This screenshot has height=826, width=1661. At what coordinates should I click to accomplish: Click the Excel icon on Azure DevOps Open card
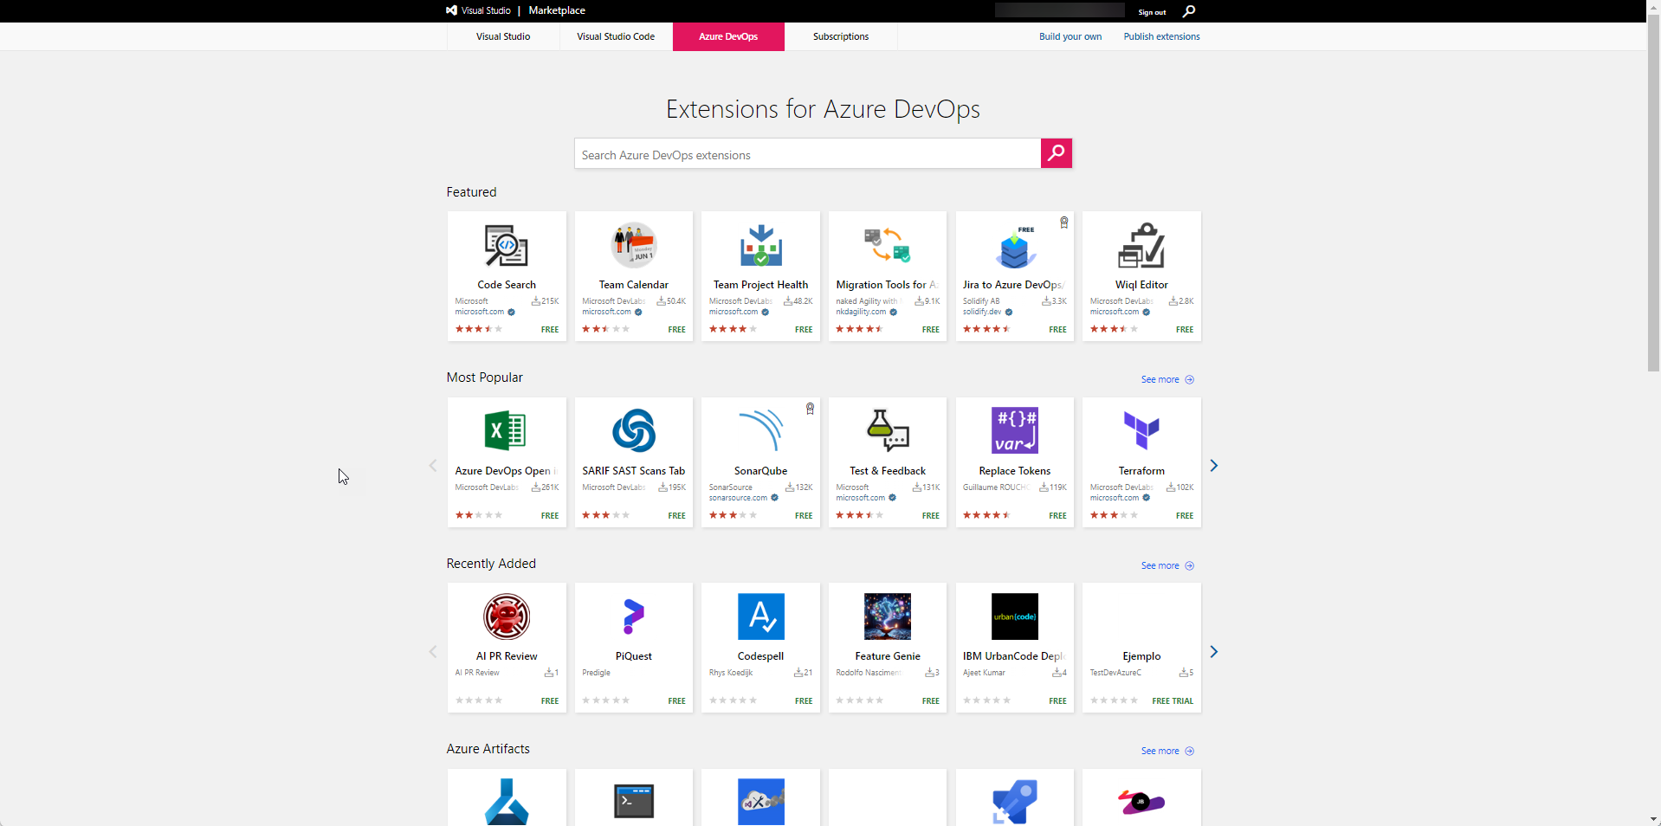pyautogui.click(x=506, y=429)
